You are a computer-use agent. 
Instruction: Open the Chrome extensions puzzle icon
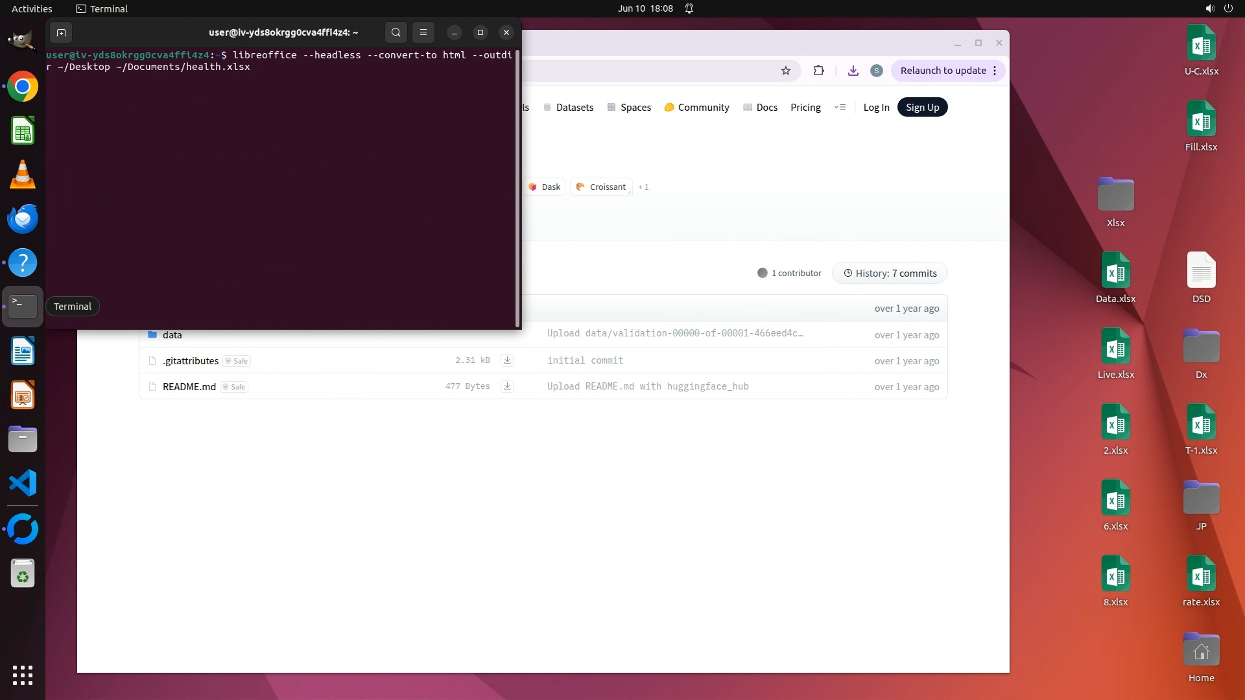(818, 71)
